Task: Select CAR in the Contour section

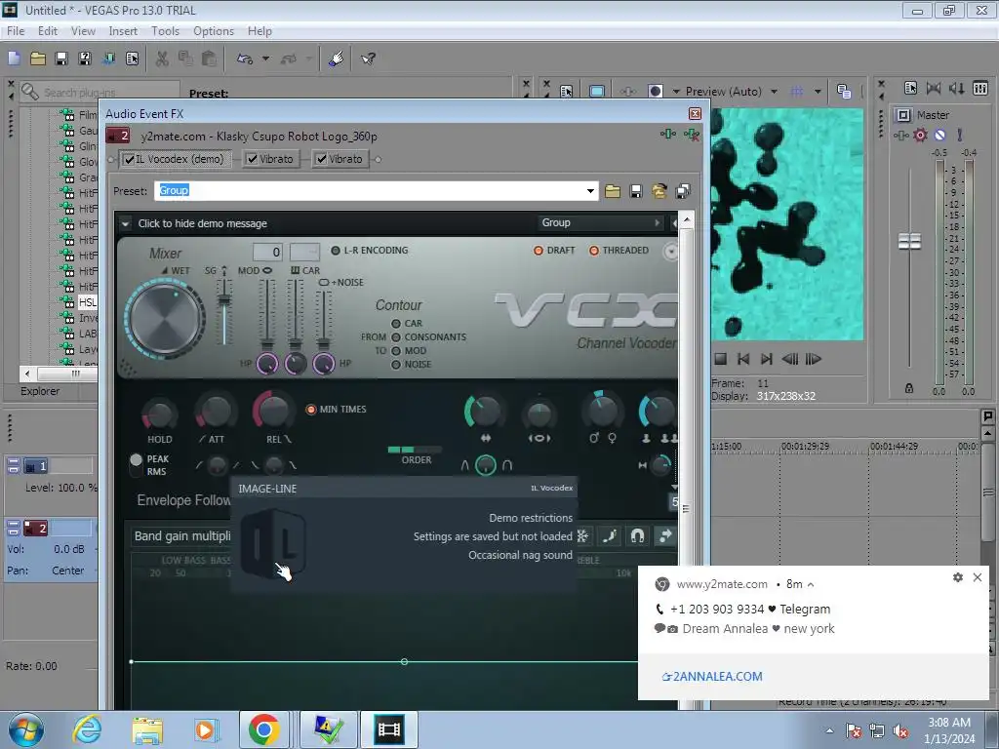Action: coord(396,324)
